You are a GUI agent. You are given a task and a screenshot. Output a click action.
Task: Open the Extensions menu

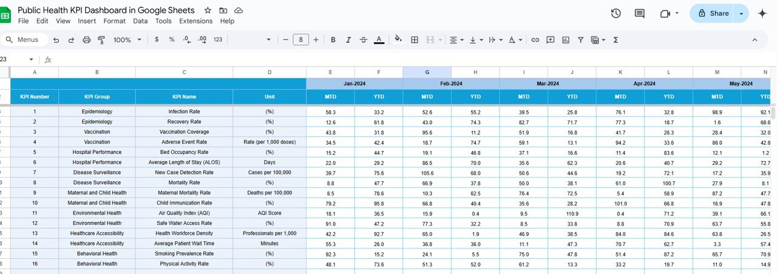(195, 21)
